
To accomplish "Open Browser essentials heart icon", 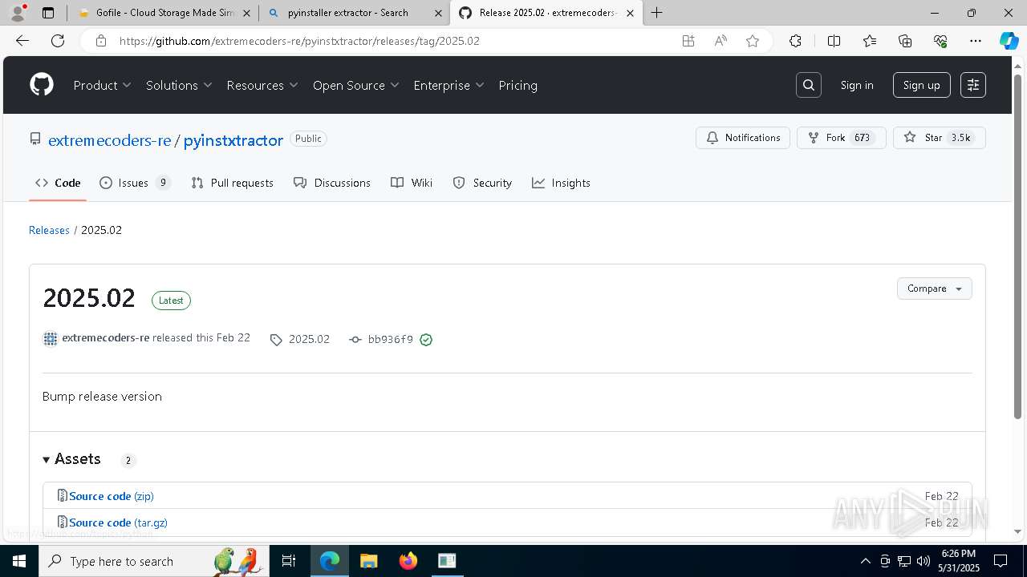I will [940, 41].
